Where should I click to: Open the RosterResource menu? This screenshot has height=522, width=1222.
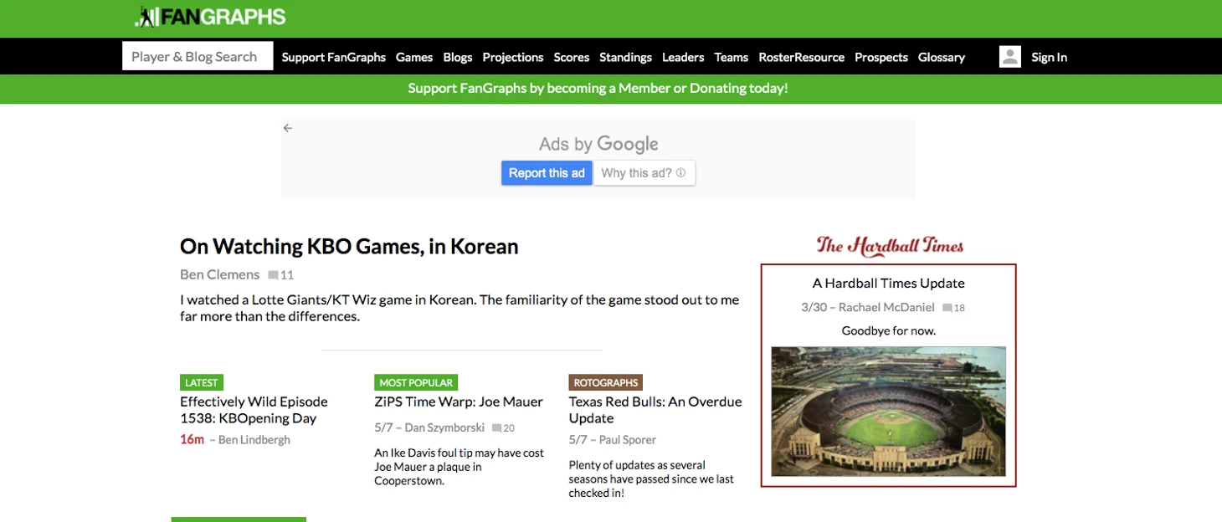[x=801, y=57]
